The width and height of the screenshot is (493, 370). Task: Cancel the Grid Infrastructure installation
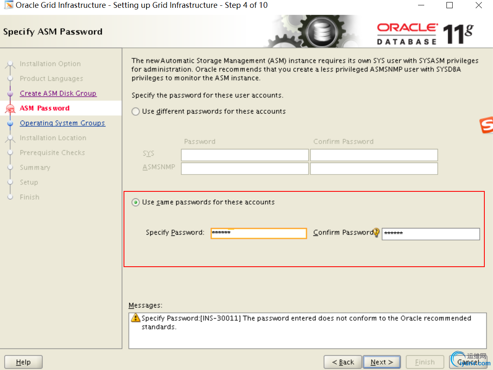[x=468, y=362]
